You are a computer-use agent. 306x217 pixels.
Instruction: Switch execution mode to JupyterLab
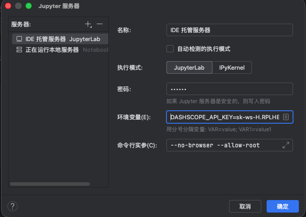[189, 67]
